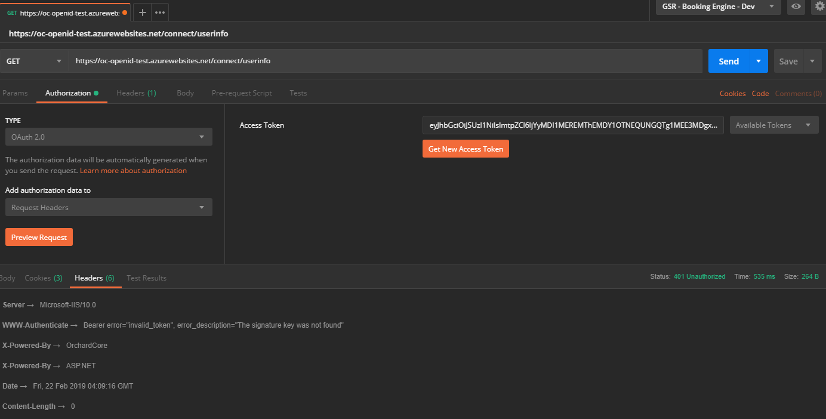826x419 pixels.
Task: Click the Preview Request button
Action: [39, 236]
